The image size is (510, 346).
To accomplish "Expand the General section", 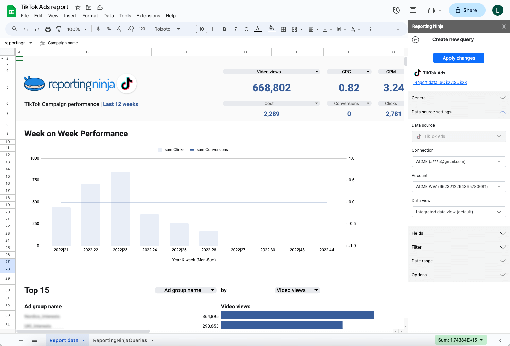I will pos(459,98).
